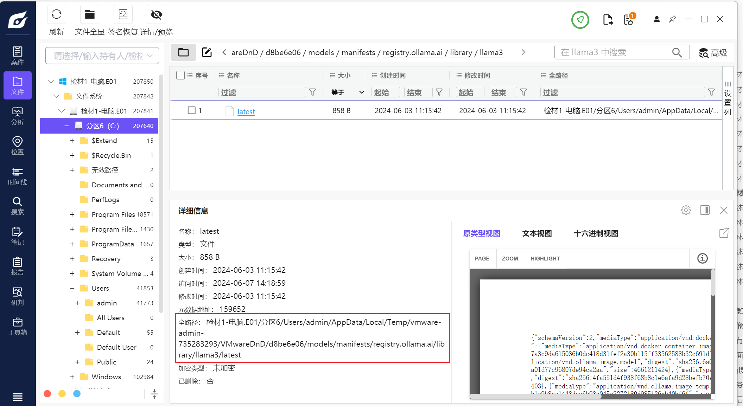Screen dimensions: 743x406
Task: Switch to the 文本视图 tab
Action: coord(537,233)
